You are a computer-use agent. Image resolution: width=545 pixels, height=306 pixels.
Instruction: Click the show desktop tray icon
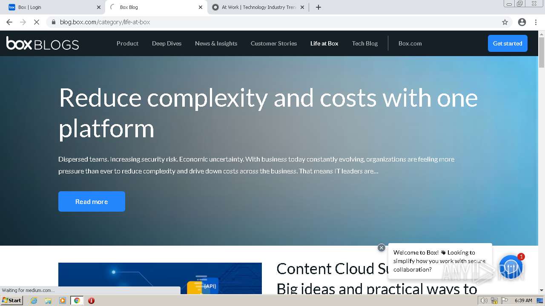click(540, 300)
